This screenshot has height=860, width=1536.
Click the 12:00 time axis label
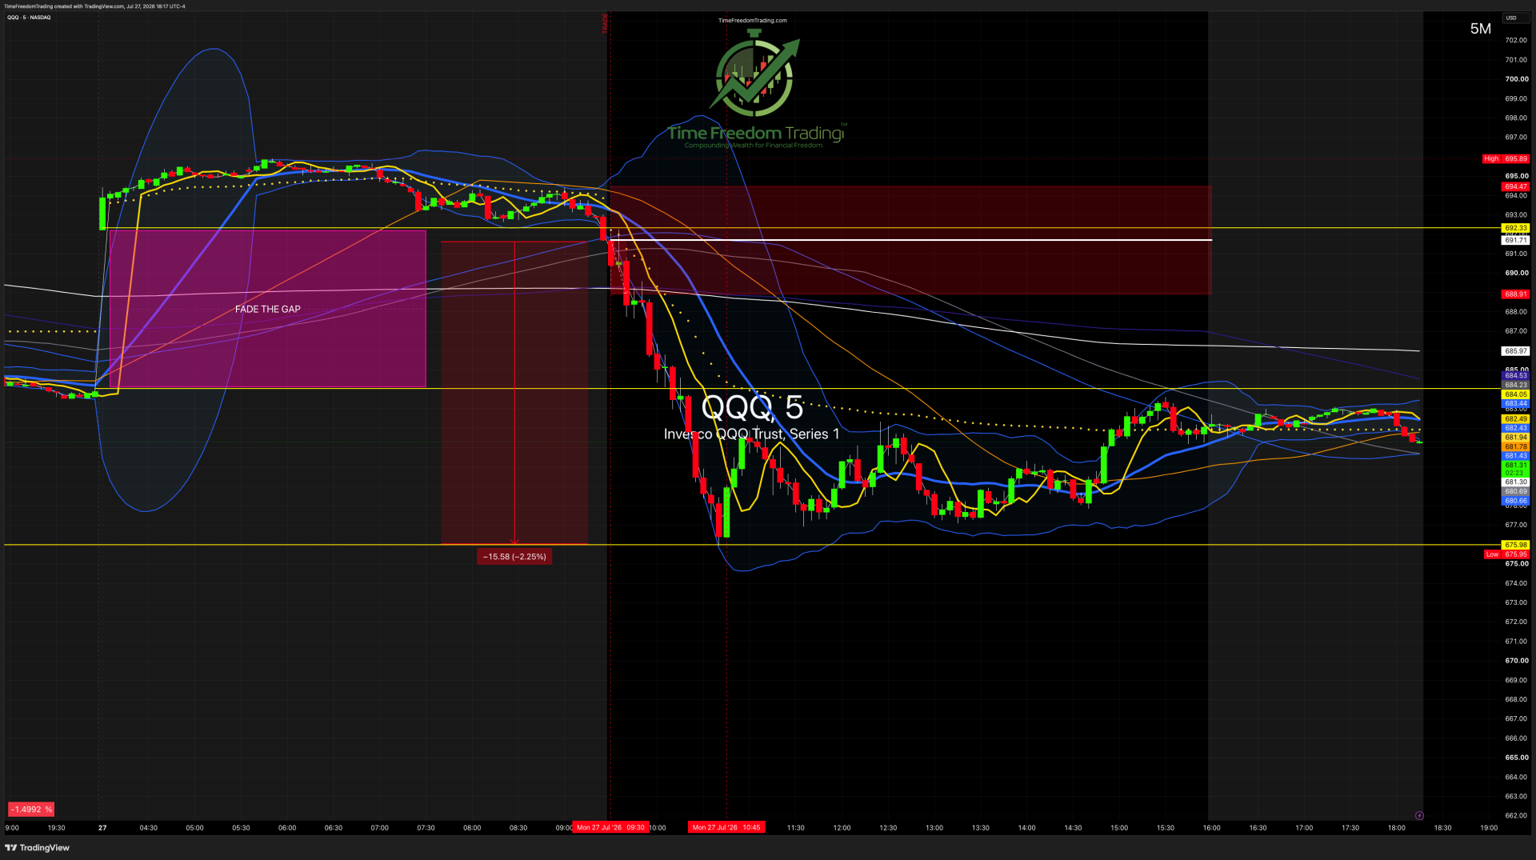point(842,828)
